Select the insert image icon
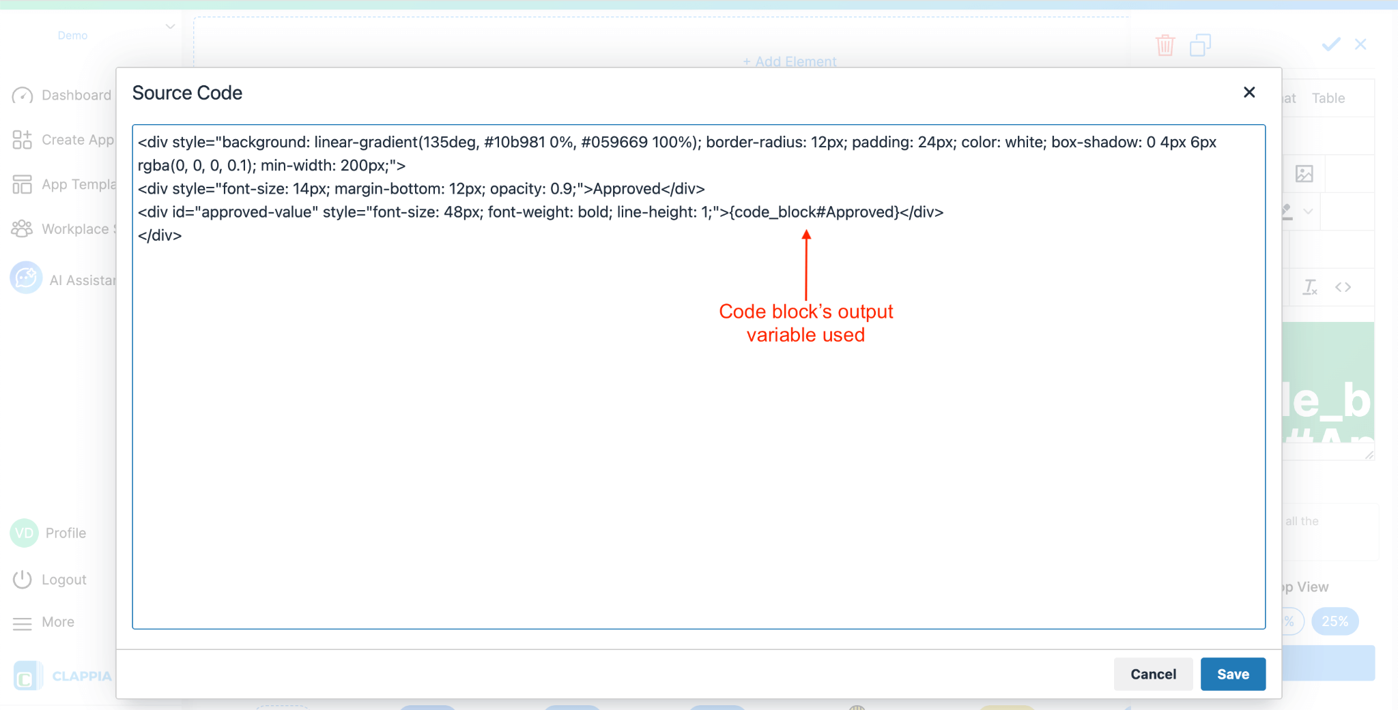The image size is (1398, 710). 1304,174
